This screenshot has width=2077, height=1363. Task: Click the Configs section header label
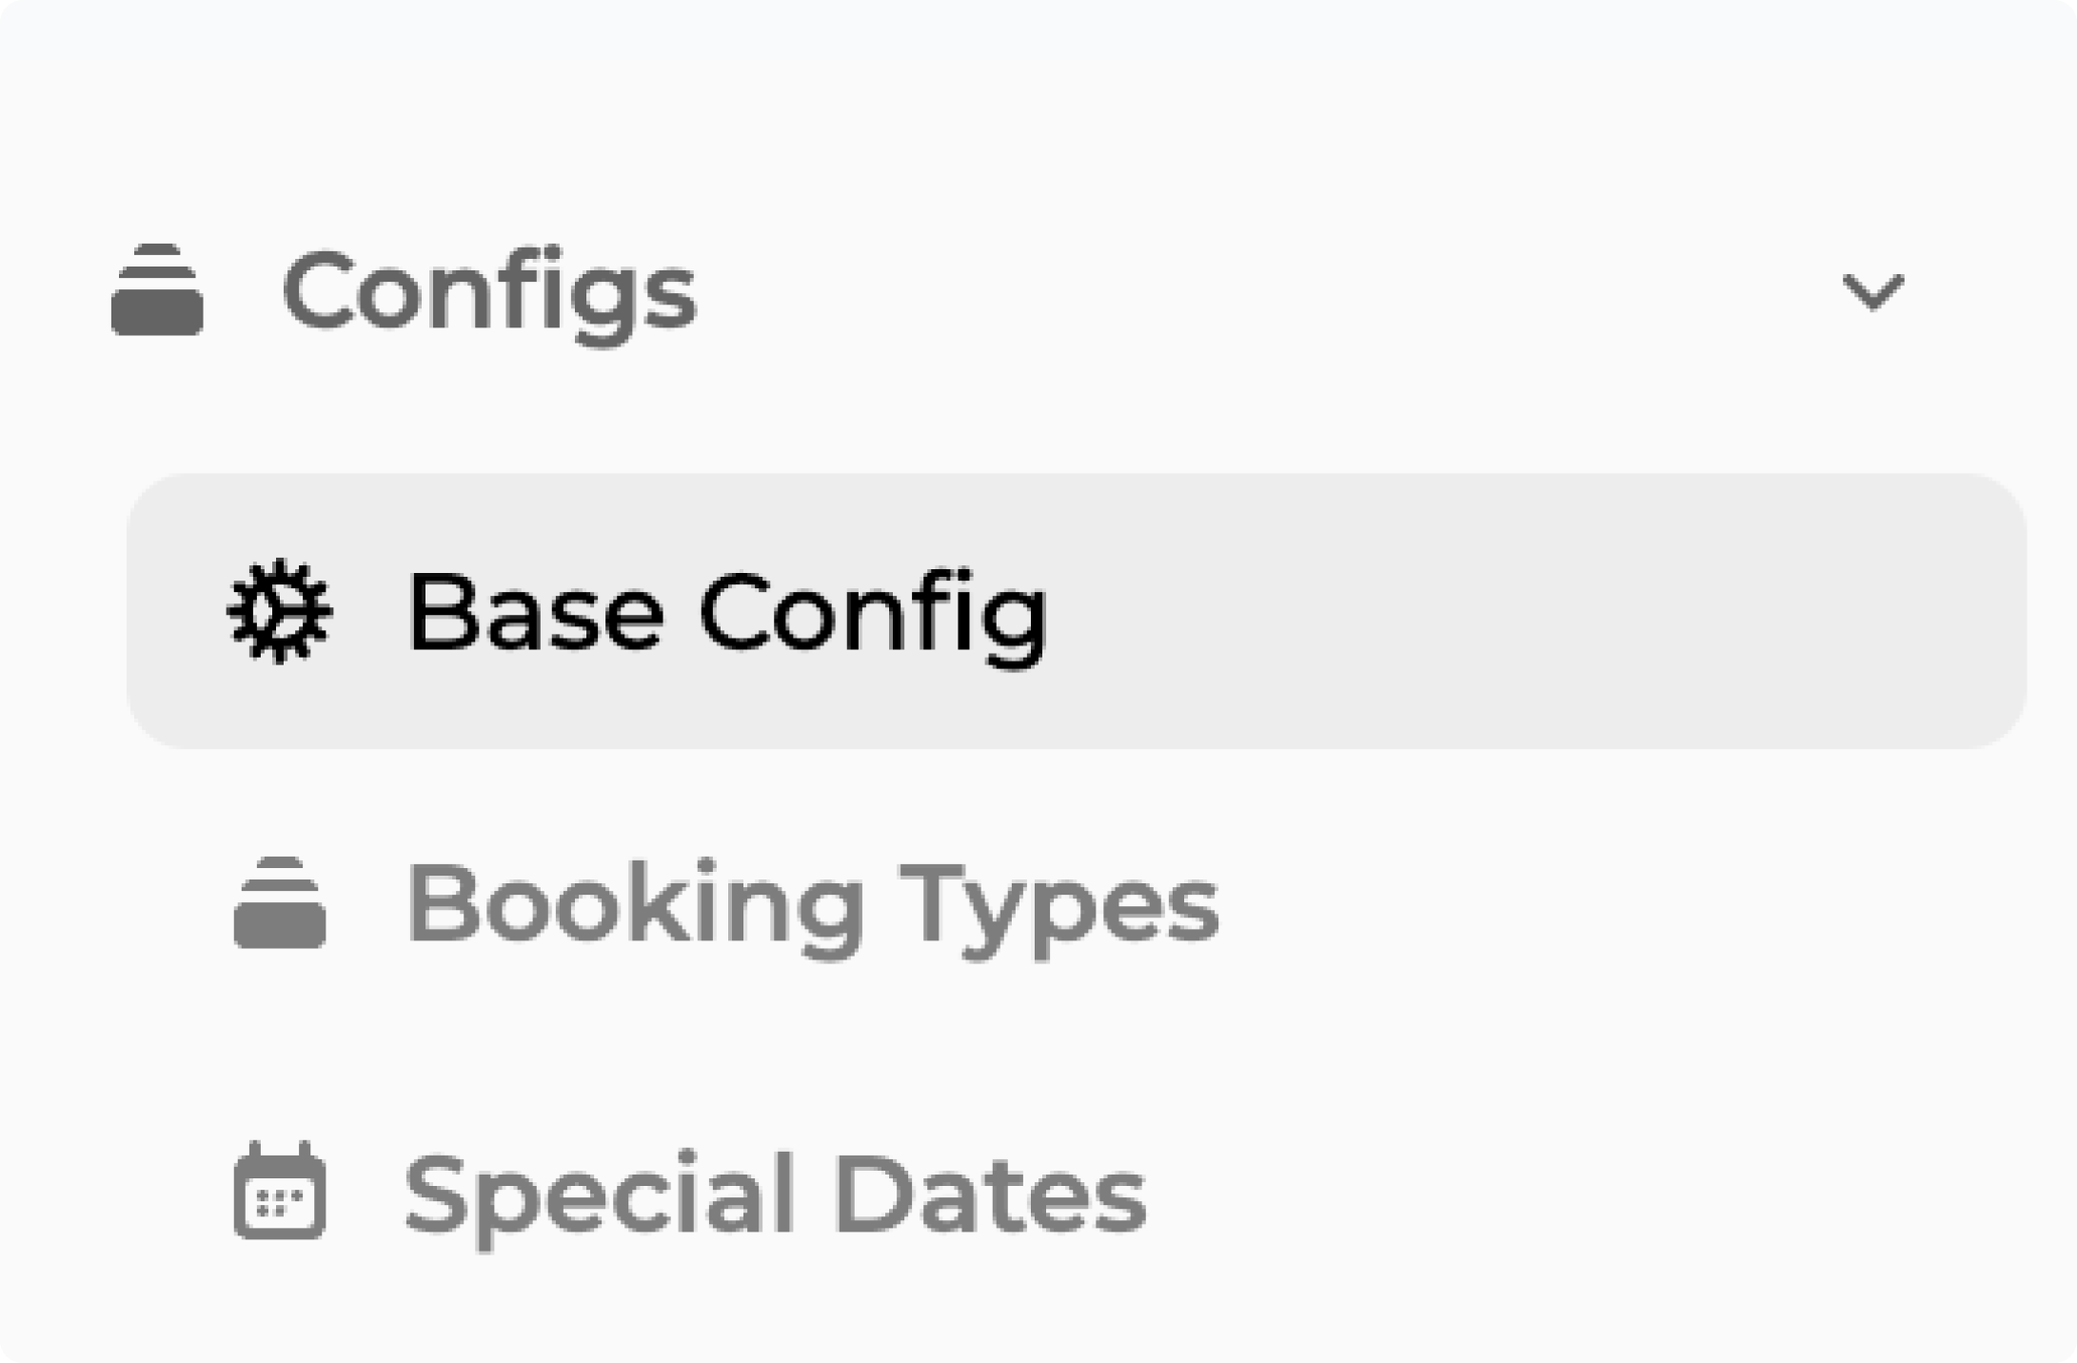(489, 292)
